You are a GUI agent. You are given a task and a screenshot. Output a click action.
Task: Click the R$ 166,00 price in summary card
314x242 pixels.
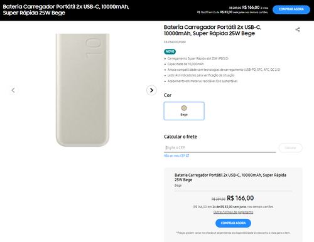(x=241, y=198)
